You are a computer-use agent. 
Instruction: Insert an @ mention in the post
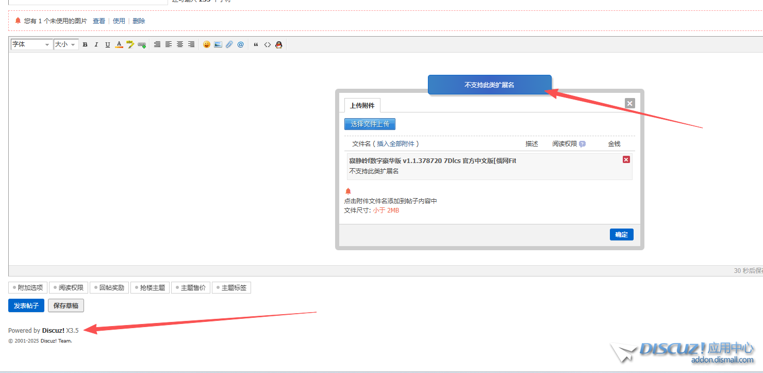241,45
